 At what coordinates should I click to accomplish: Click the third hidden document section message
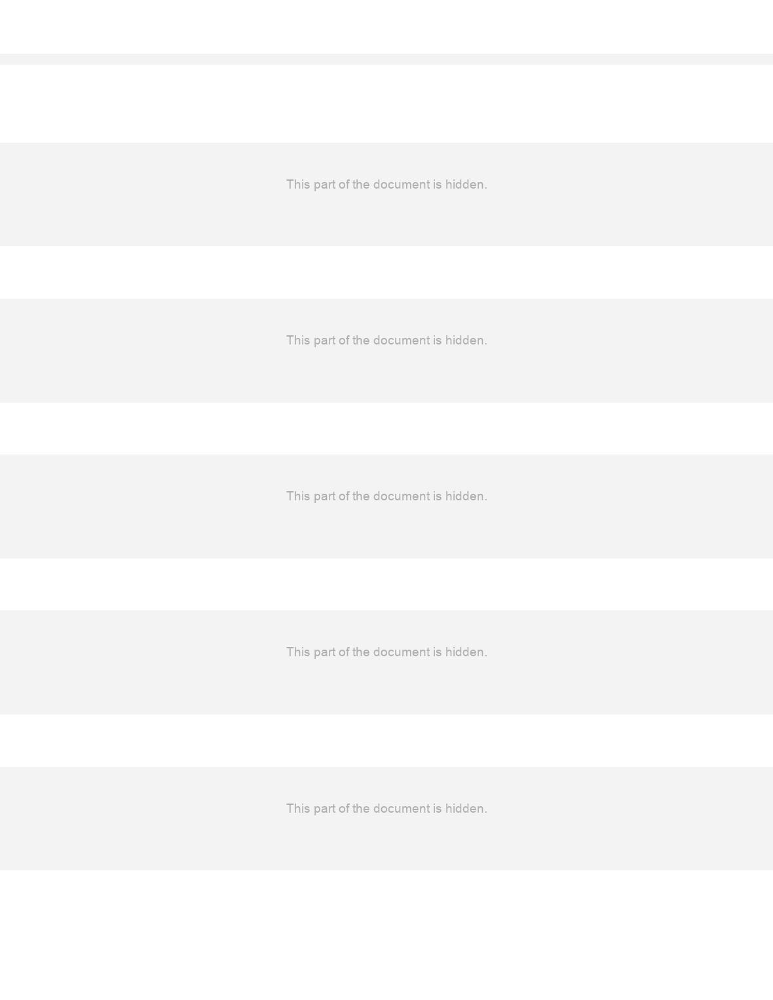coord(387,496)
